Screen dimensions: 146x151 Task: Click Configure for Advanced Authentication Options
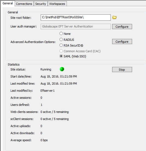tap(122, 42)
